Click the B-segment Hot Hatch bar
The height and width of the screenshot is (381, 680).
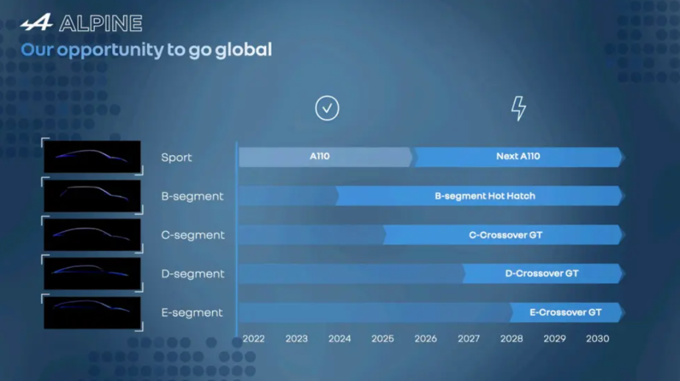pos(484,196)
